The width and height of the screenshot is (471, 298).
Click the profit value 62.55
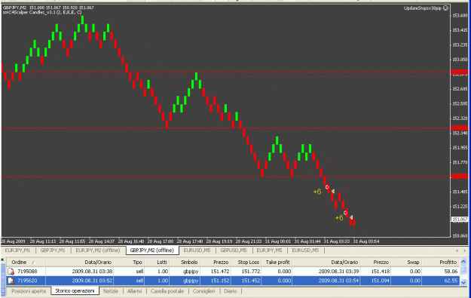(451, 281)
